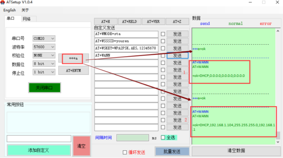Click 发送 next to AT+WANN command

177,56
